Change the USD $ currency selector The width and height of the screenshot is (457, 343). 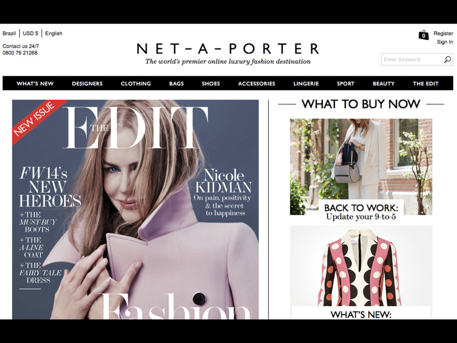coord(30,33)
